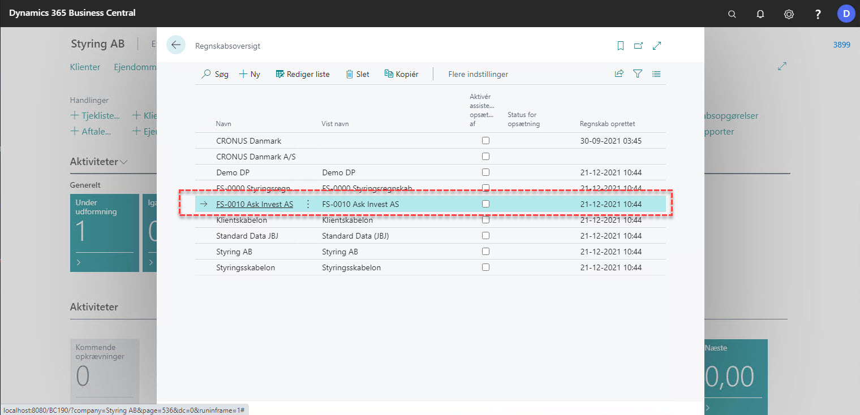Click the search magnifier in the top bar
860x415 pixels.
[732, 14]
